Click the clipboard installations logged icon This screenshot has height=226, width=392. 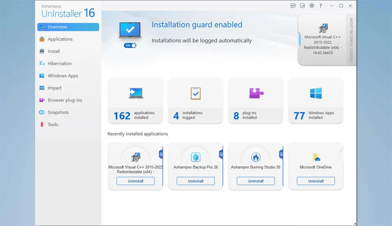point(196,93)
